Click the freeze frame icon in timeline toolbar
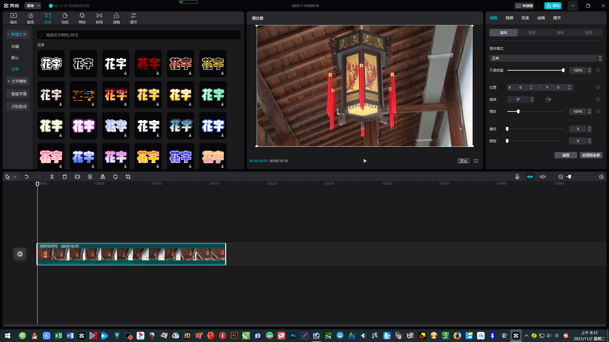This screenshot has width=609, height=342. coord(77,177)
